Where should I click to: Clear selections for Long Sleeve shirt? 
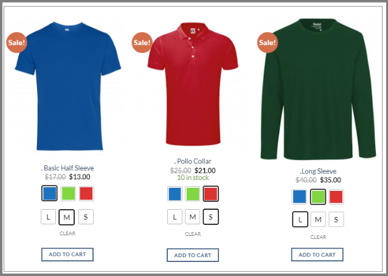pos(318,237)
